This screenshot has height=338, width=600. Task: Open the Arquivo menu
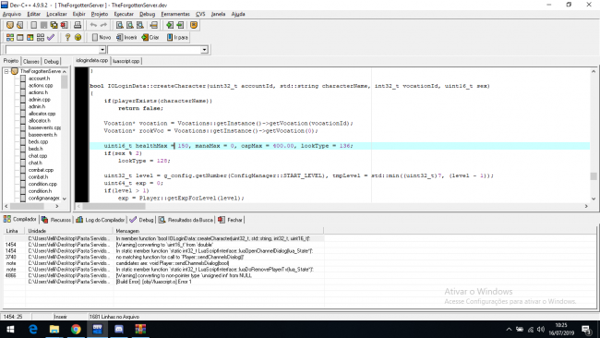coord(12,14)
